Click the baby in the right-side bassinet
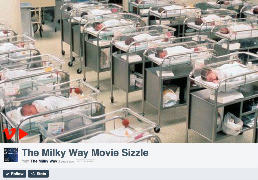The width and height of the screenshot is (258, 180). pyautogui.click(x=209, y=76)
